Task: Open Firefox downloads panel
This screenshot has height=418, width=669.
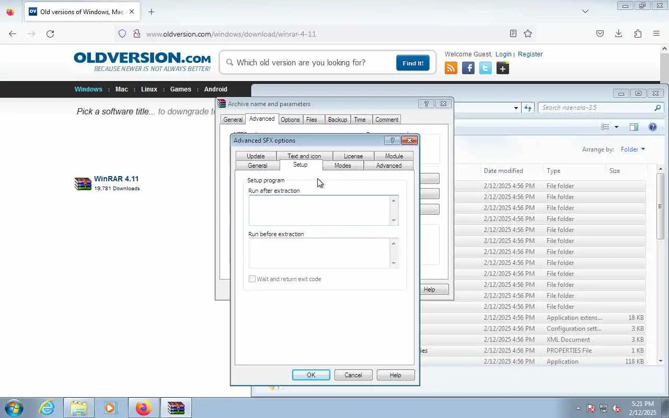Action: point(618,33)
